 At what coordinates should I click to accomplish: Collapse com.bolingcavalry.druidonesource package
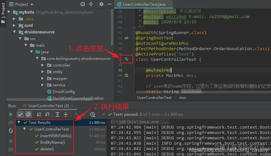[37, 58]
